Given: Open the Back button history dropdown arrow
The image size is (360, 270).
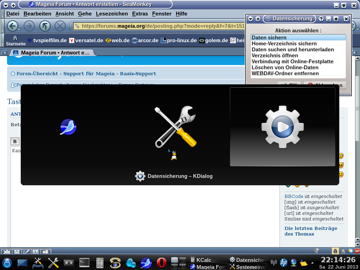Looking at the screenshot, I should click(x=19, y=30).
